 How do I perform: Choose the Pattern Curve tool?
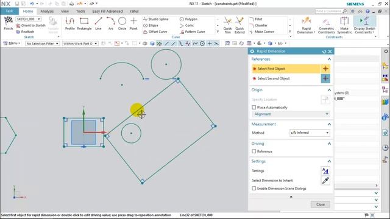tap(193, 32)
